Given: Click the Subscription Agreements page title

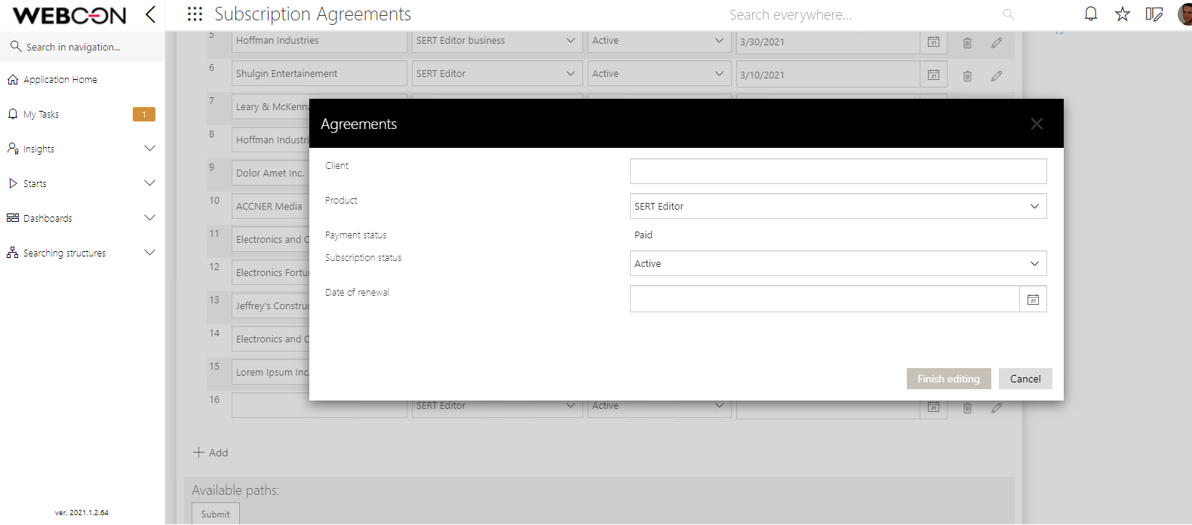Looking at the screenshot, I should (312, 14).
